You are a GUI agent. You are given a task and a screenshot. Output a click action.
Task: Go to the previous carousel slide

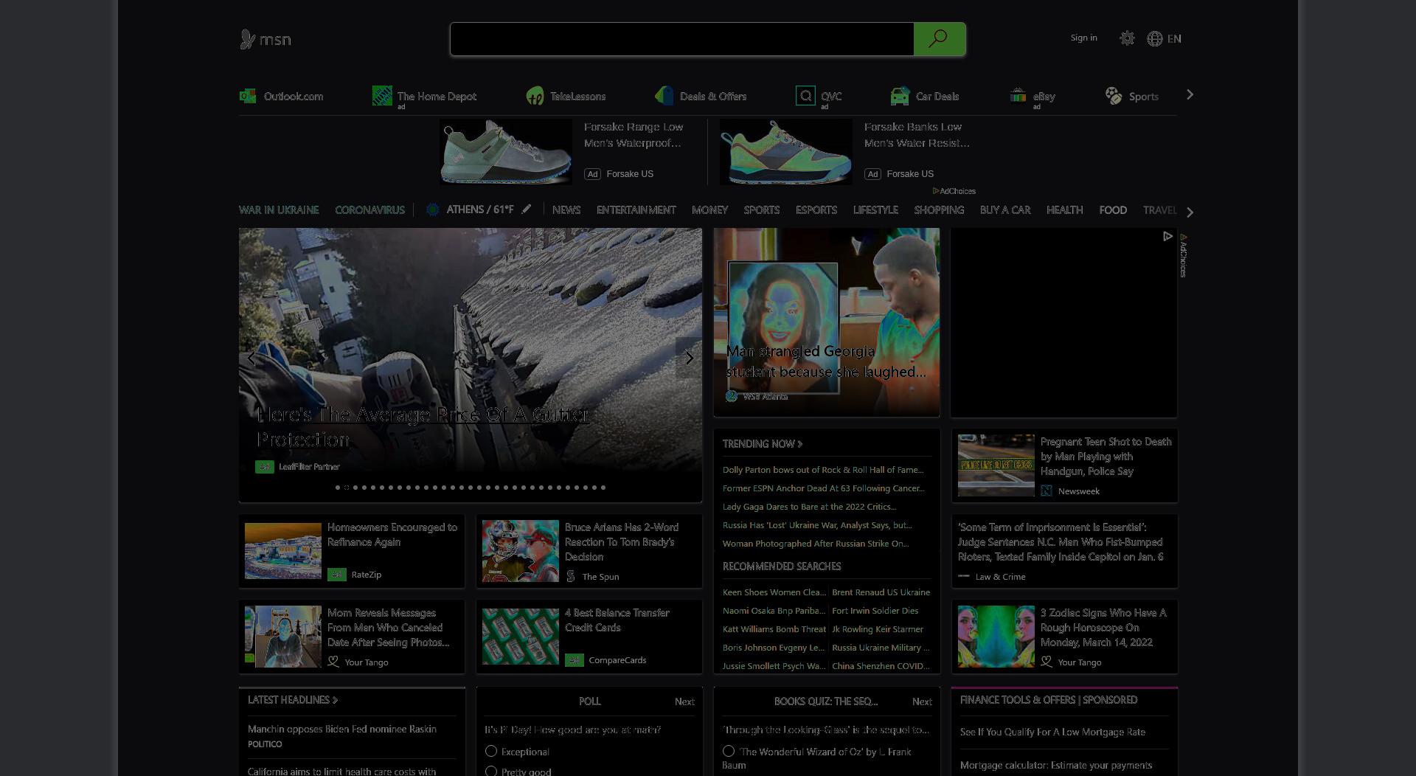tap(251, 358)
